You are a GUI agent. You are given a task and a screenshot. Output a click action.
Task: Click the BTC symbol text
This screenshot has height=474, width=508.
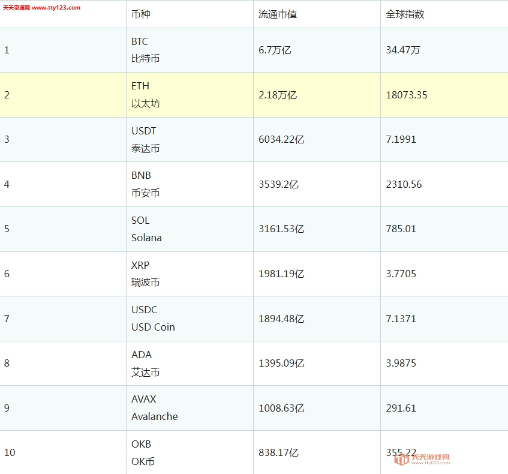pos(140,41)
